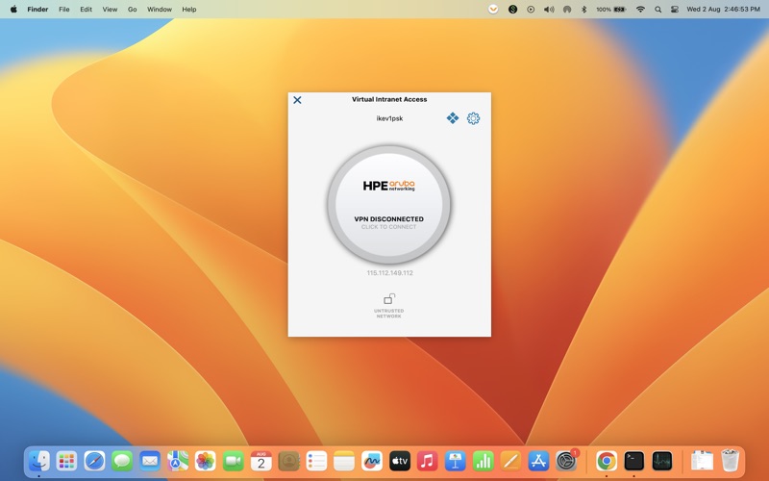Open App Store from the Dock

[x=538, y=461]
